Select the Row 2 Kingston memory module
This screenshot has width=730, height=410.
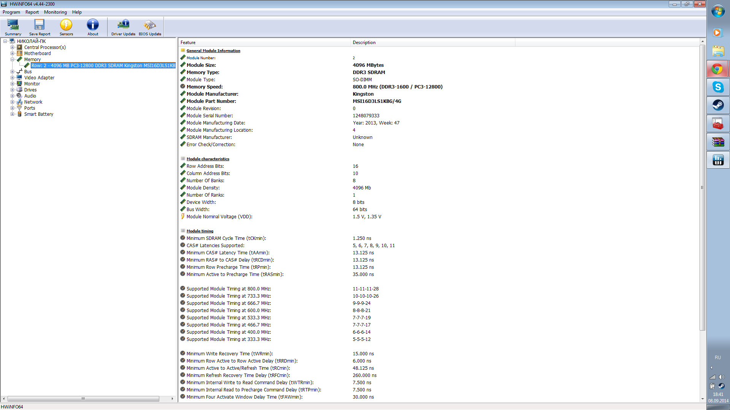coord(103,66)
